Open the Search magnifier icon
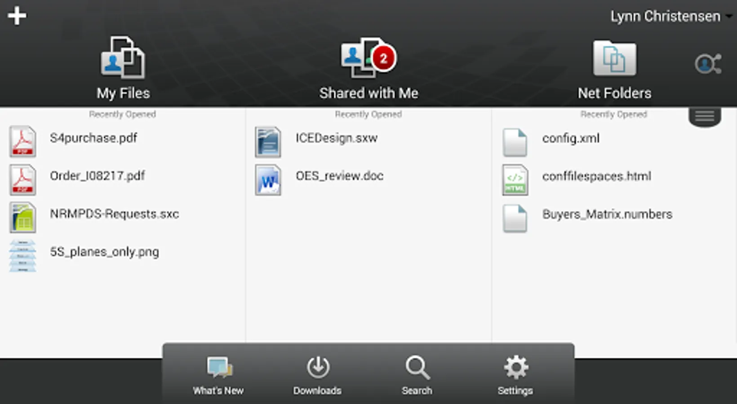This screenshot has width=737, height=404. pyautogui.click(x=417, y=367)
